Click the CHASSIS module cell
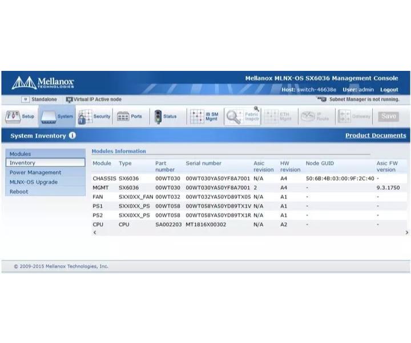411x343 pixels. pyautogui.click(x=104, y=178)
